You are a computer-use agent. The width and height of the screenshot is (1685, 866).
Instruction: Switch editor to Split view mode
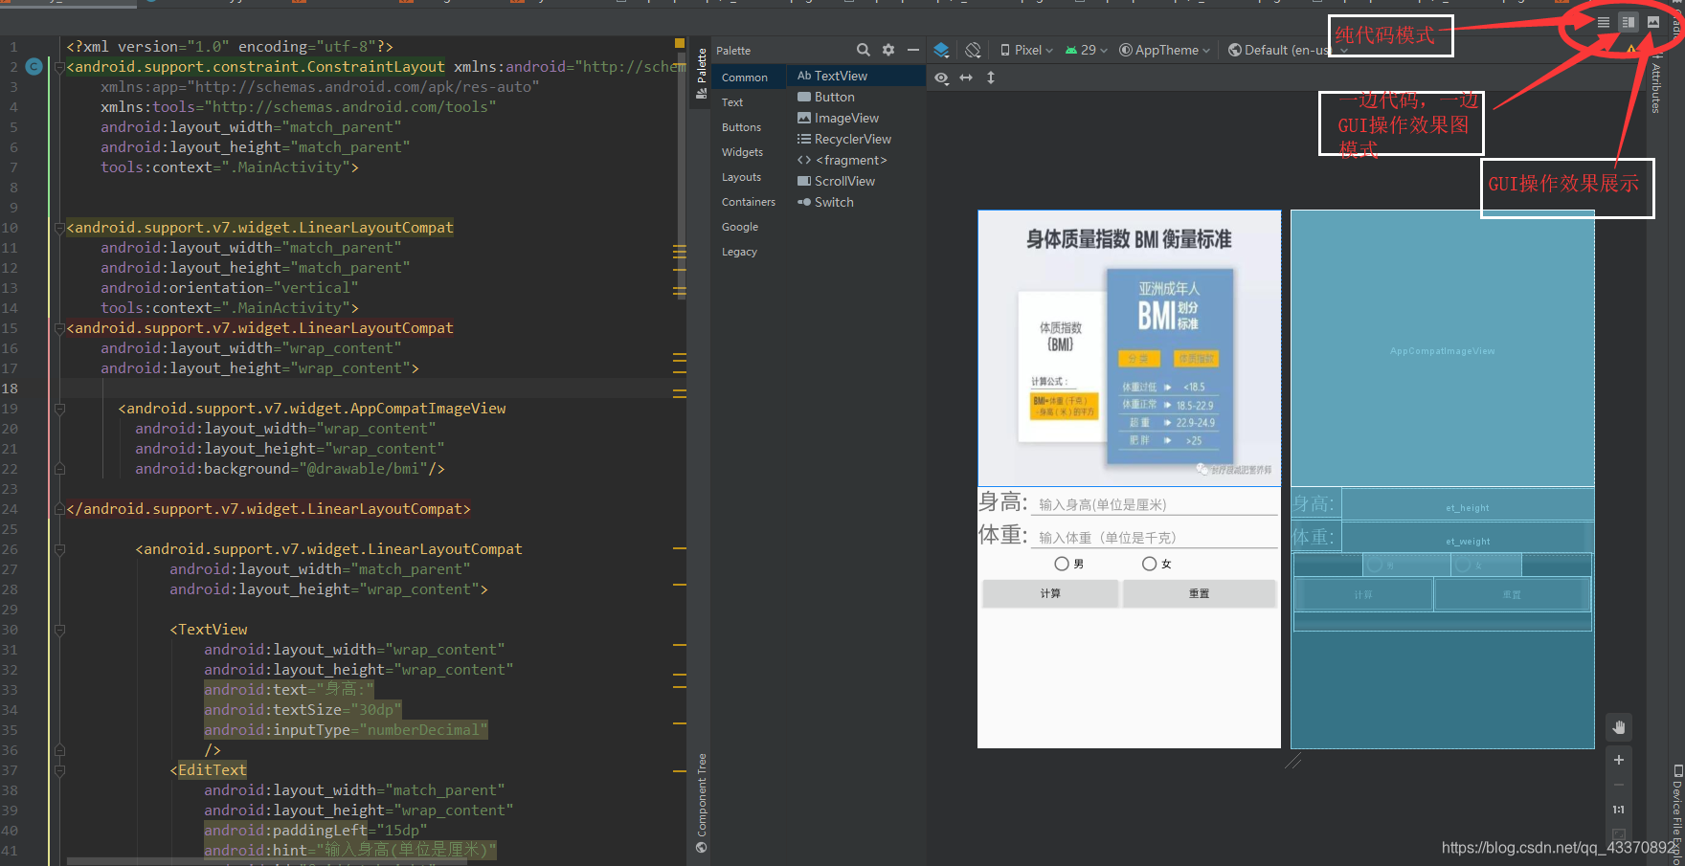(x=1629, y=22)
